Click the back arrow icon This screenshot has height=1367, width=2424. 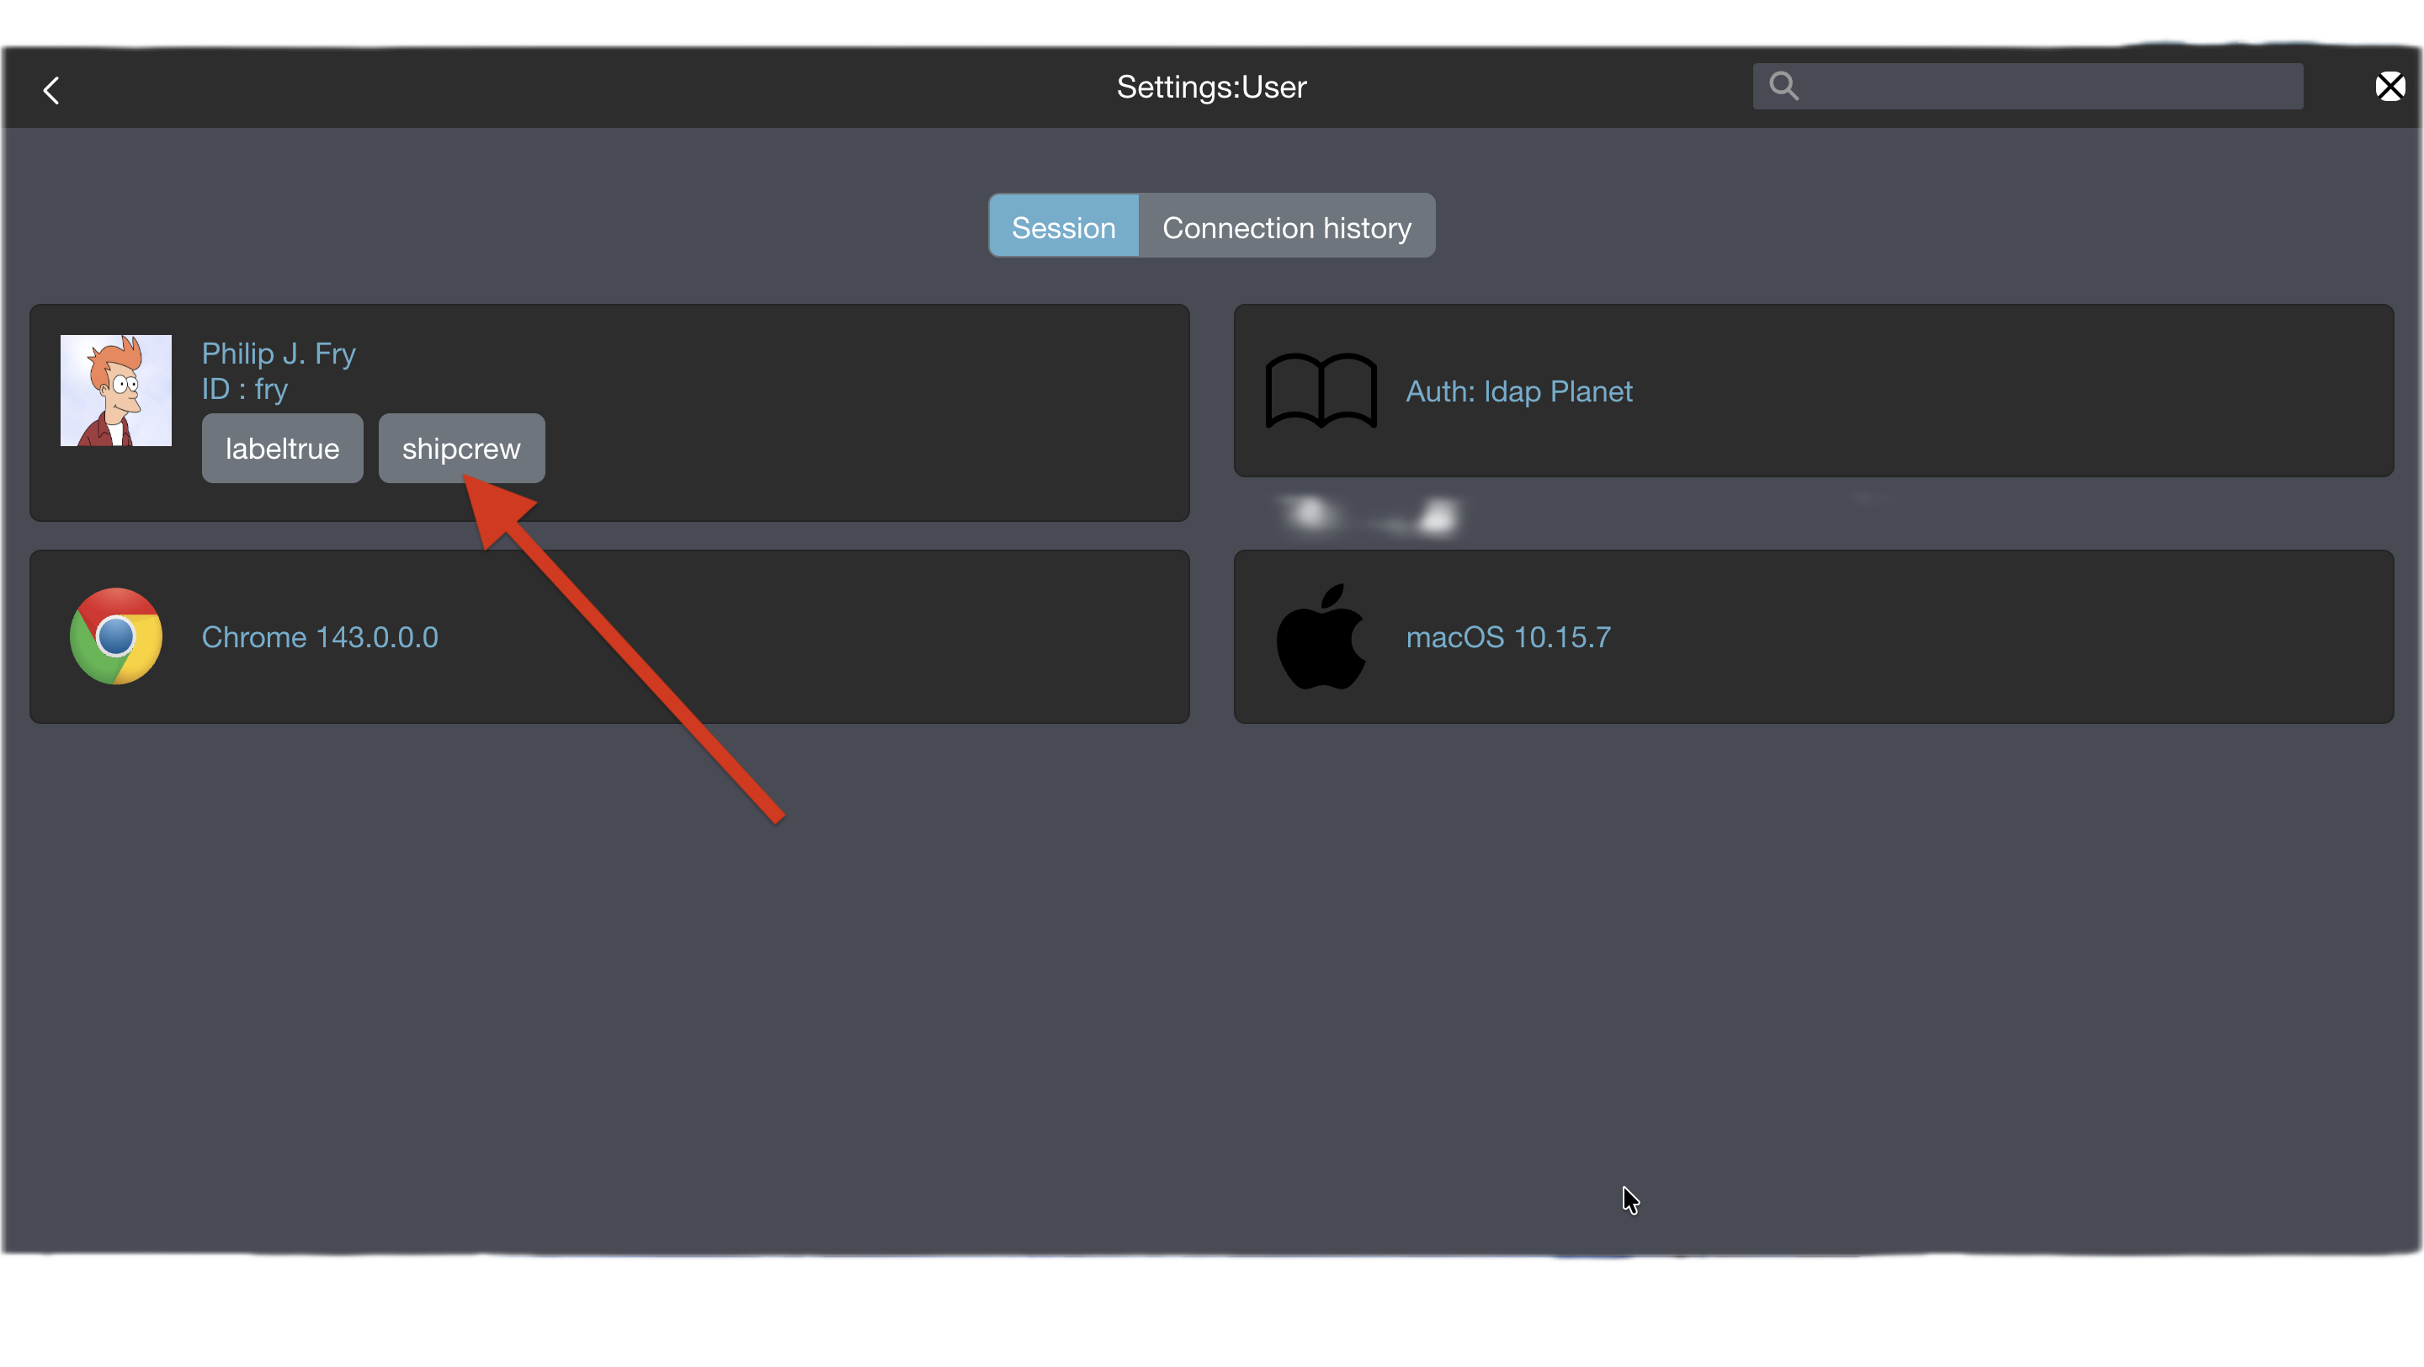pyautogui.click(x=51, y=90)
